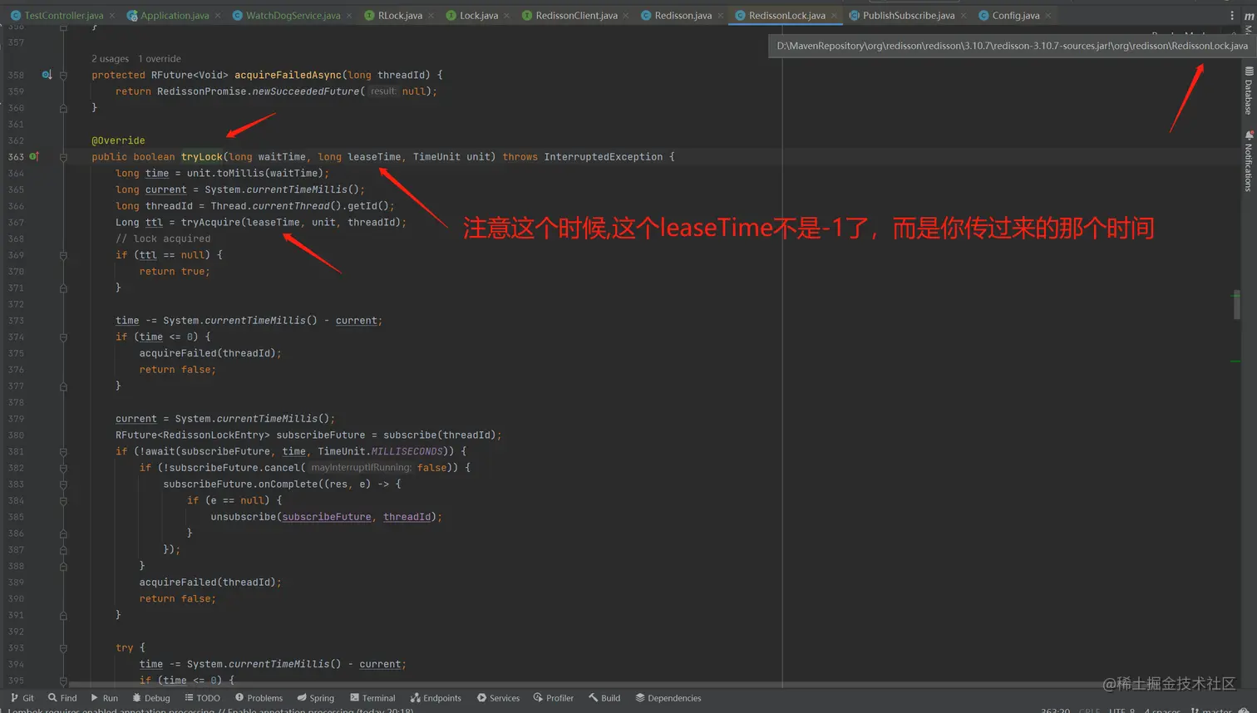The image size is (1257, 713).
Task: Click line number 379 in the gutter
Action: click(x=16, y=419)
